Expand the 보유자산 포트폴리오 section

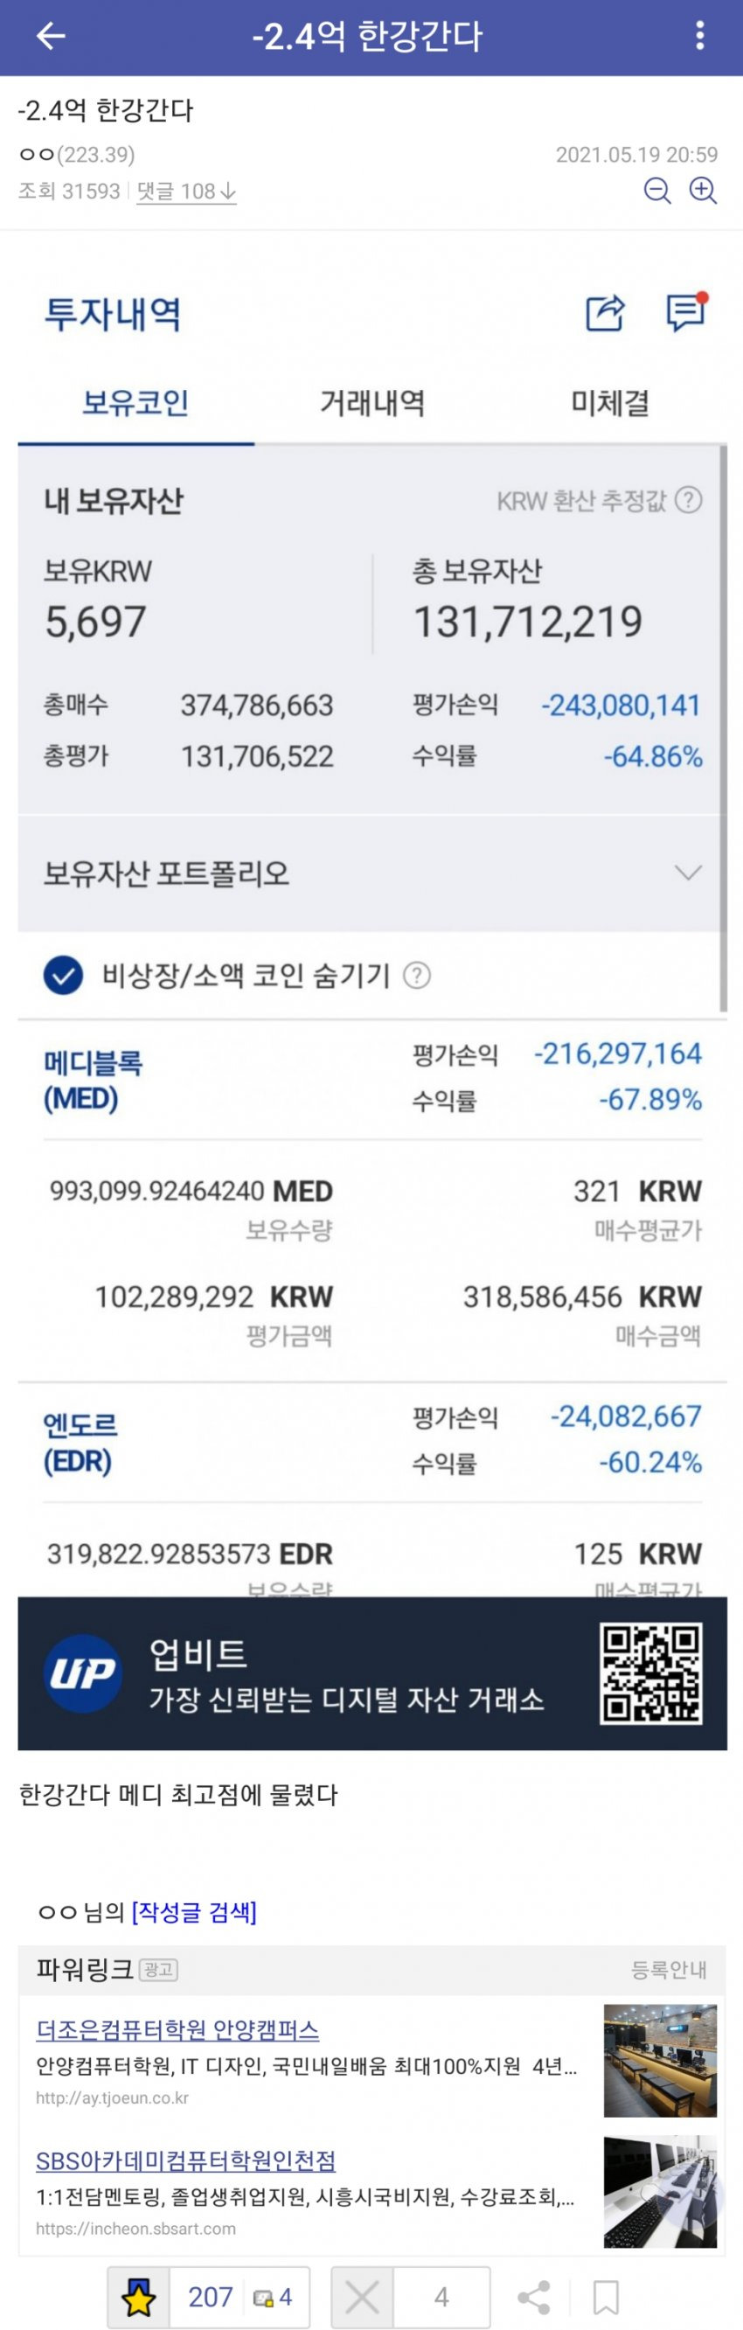pos(371,873)
